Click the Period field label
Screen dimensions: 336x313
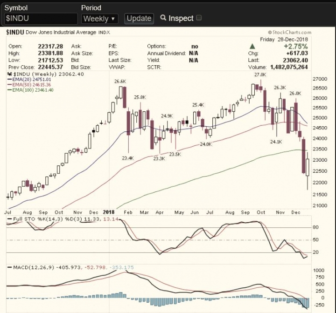pyautogui.click(x=91, y=8)
